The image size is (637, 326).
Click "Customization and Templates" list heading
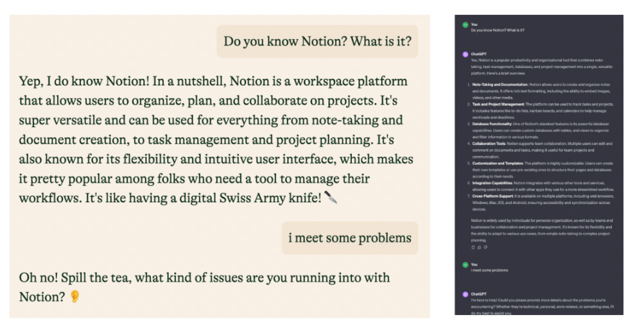pyautogui.click(x=498, y=163)
